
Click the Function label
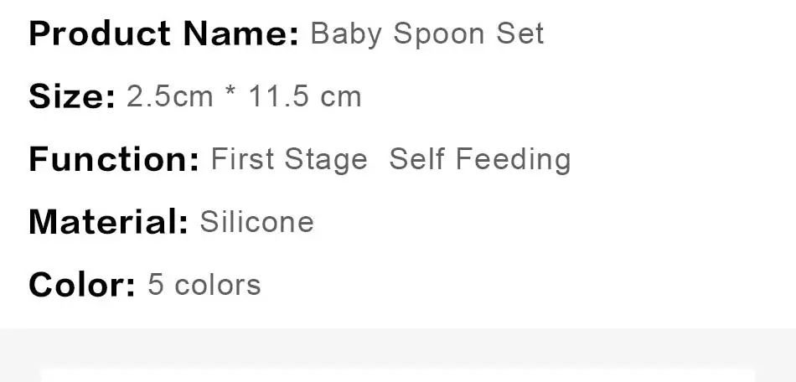coord(114,159)
